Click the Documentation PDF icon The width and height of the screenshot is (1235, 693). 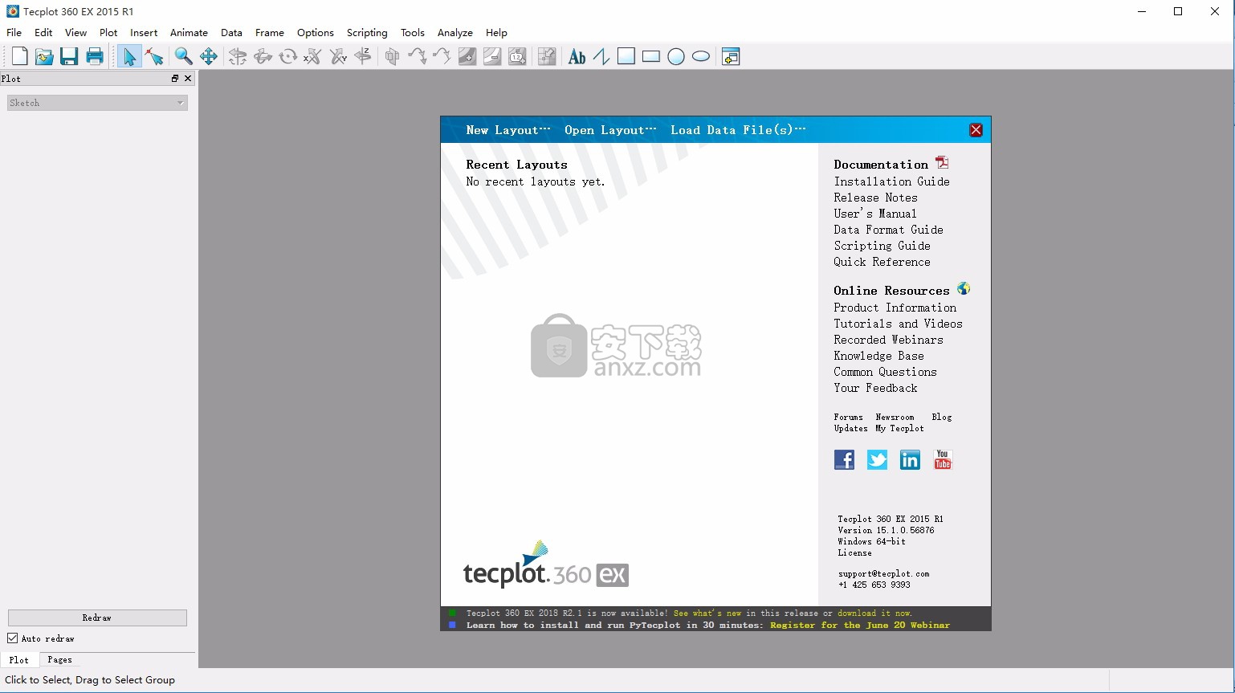click(x=942, y=163)
